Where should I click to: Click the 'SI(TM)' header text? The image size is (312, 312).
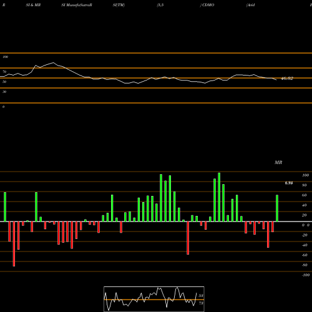coord(119,5)
